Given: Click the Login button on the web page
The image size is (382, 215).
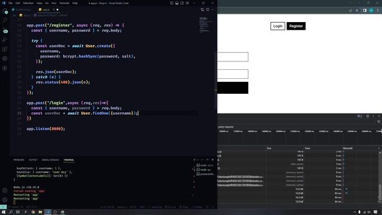Looking at the screenshot, I should coord(278,26).
